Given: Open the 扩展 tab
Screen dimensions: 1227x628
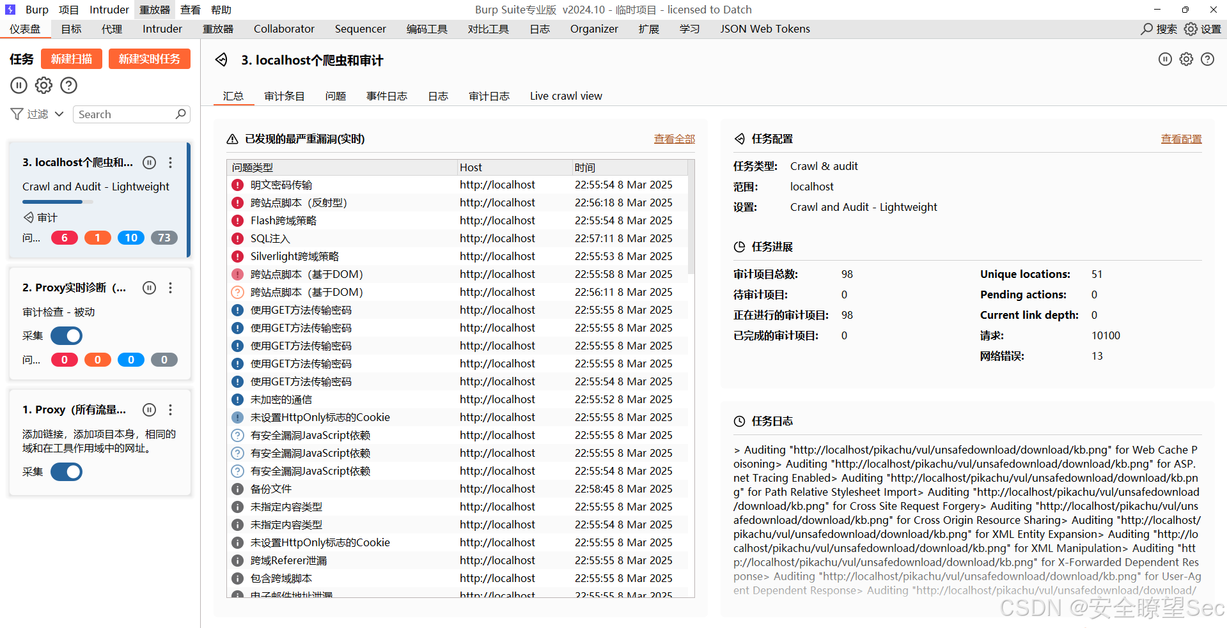Looking at the screenshot, I should [649, 29].
